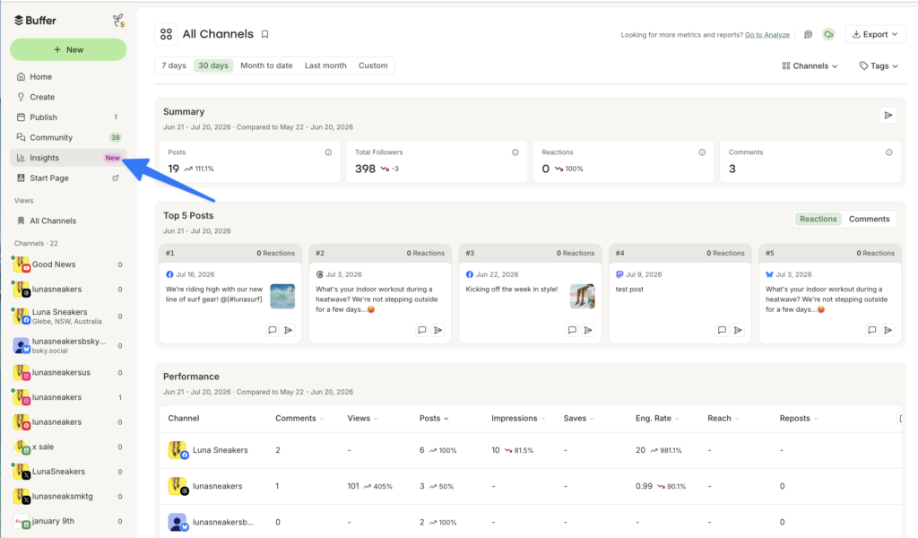918x538 pixels.
Task: Open x sale channel
Action: (x=68, y=447)
